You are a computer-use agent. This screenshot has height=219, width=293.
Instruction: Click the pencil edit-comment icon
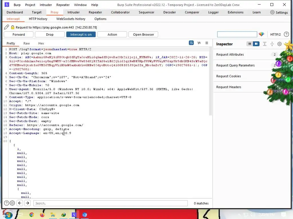pyautogui.click(x=7, y=27)
